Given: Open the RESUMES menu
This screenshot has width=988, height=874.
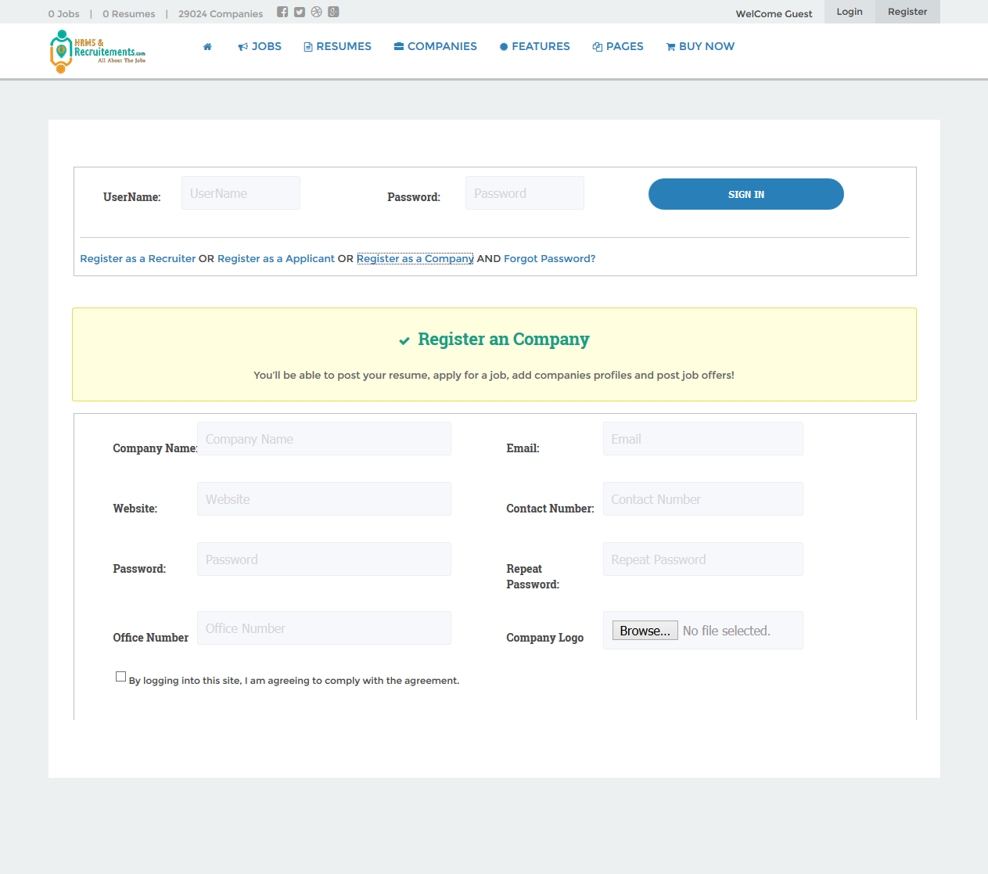Looking at the screenshot, I should pyautogui.click(x=337, y=46).
